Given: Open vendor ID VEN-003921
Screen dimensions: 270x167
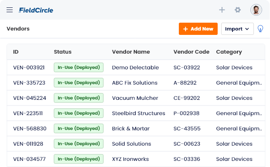Looking at the screenshot, I should (29, 68).
